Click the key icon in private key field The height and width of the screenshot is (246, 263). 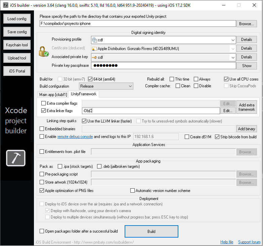pos(95,57)
